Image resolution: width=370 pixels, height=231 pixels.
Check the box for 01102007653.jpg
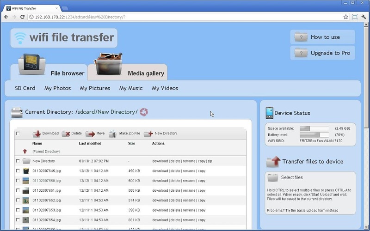(18, 210)
